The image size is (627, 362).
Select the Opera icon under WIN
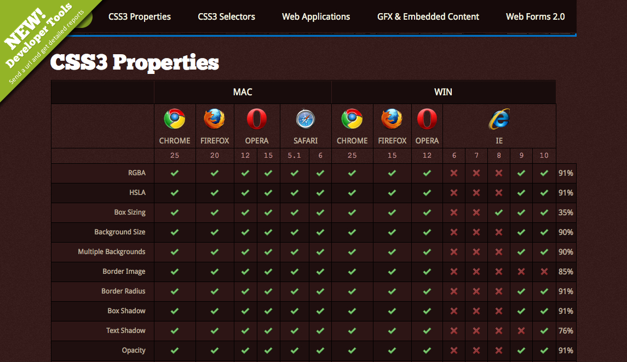pyautogui.click(x=427, y=118)
